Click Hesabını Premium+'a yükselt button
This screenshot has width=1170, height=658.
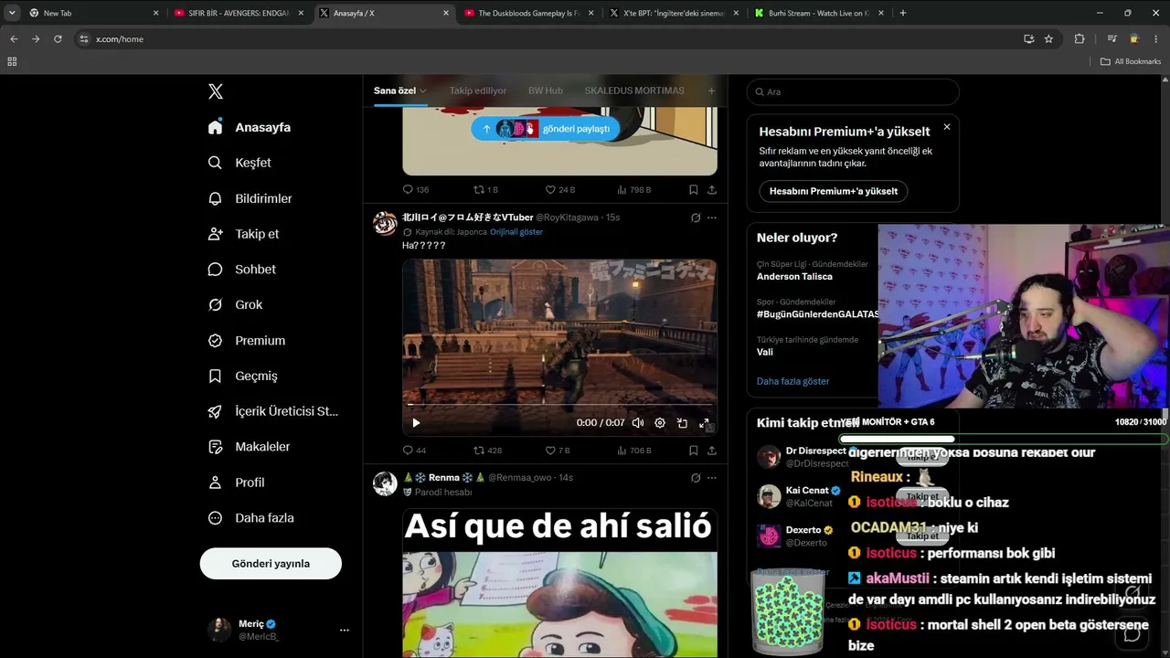pos(834,191)
